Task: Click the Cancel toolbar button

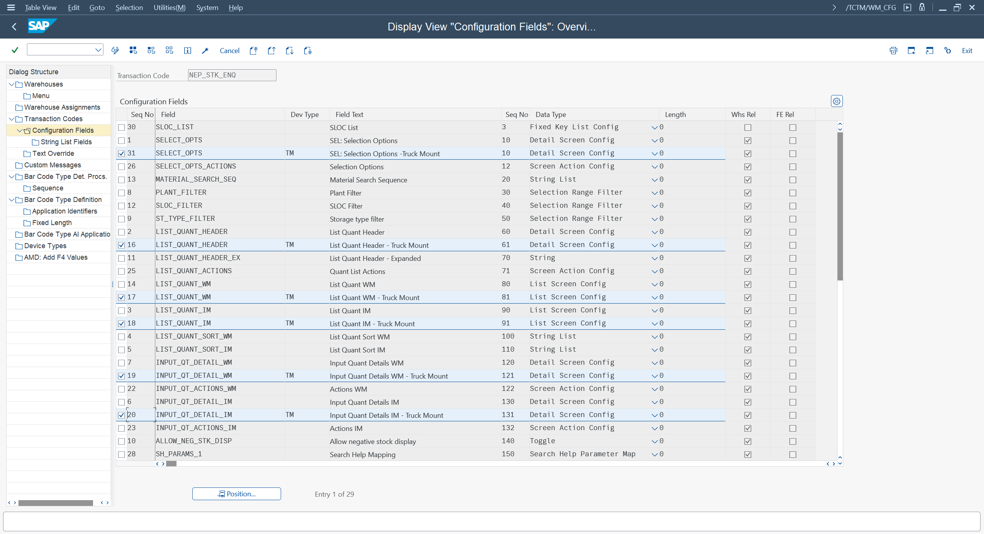Action: 229,50
